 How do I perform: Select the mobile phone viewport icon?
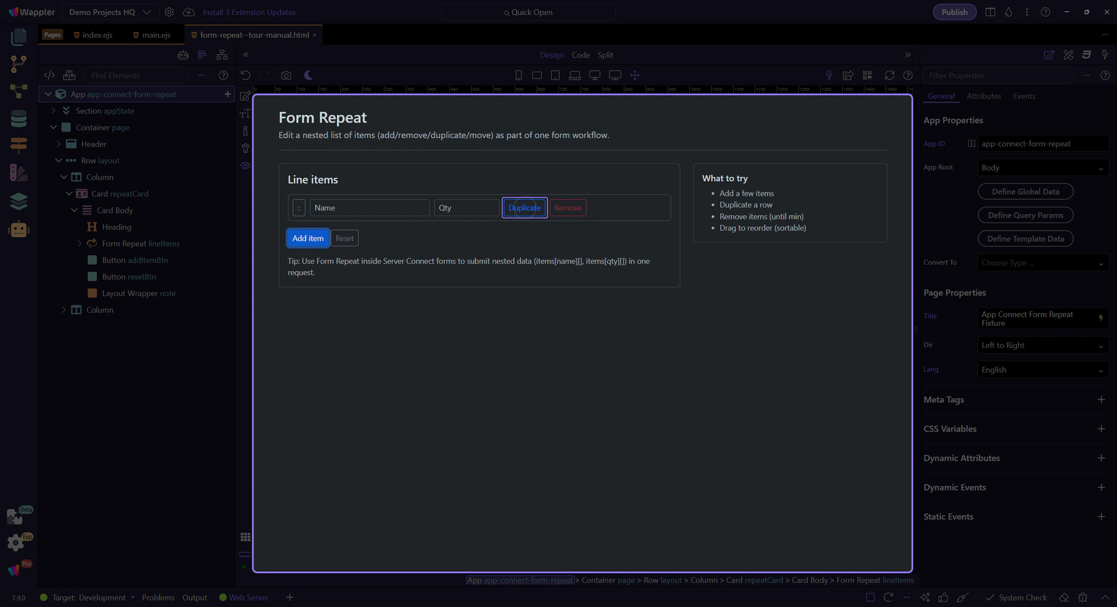518,75
